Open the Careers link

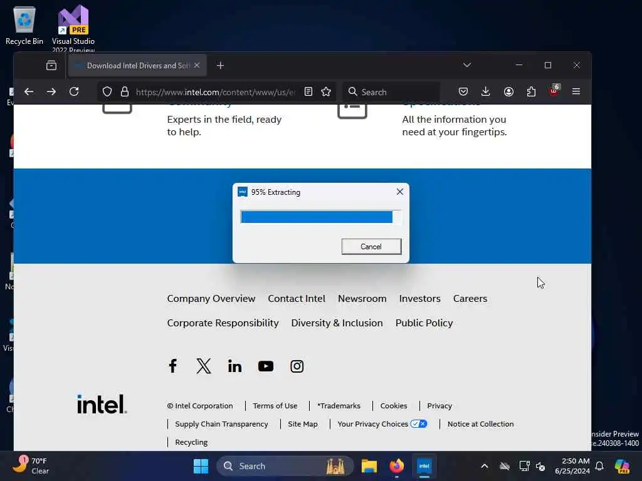point(470,299)
